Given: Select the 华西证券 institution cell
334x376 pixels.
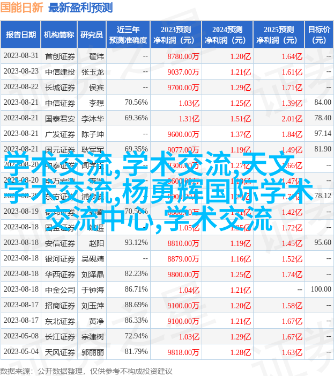Looking at the screenshot, I should pos(60,275).
